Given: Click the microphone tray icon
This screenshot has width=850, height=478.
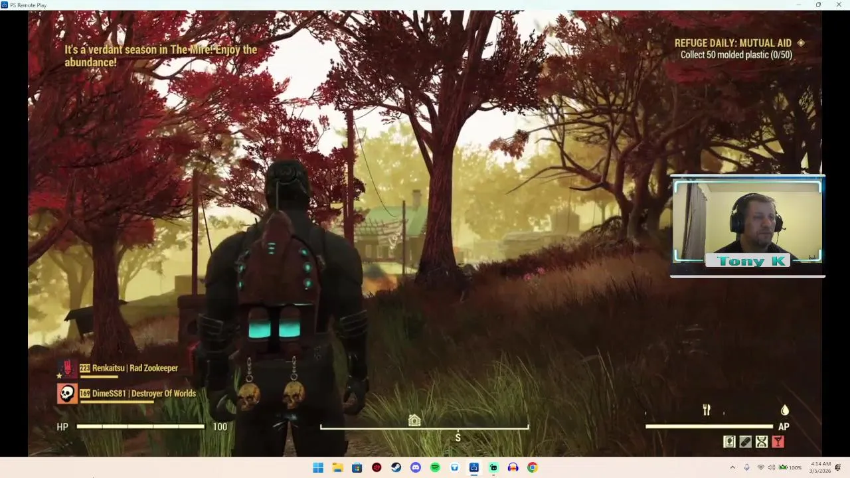Looking at the screenshot, I should [x=746, y=467].
